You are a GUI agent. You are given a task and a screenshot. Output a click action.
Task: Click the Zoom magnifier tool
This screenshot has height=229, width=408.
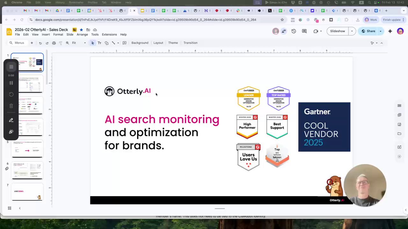[x=67, y=43]
